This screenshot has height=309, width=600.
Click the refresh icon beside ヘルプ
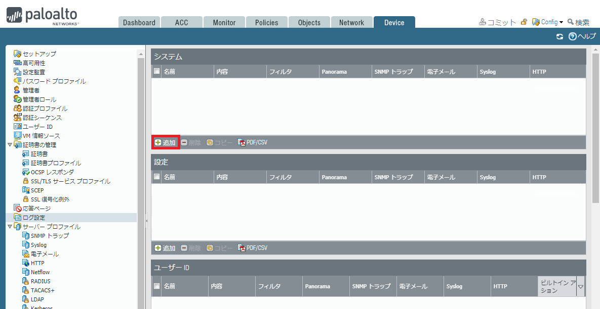560,37
